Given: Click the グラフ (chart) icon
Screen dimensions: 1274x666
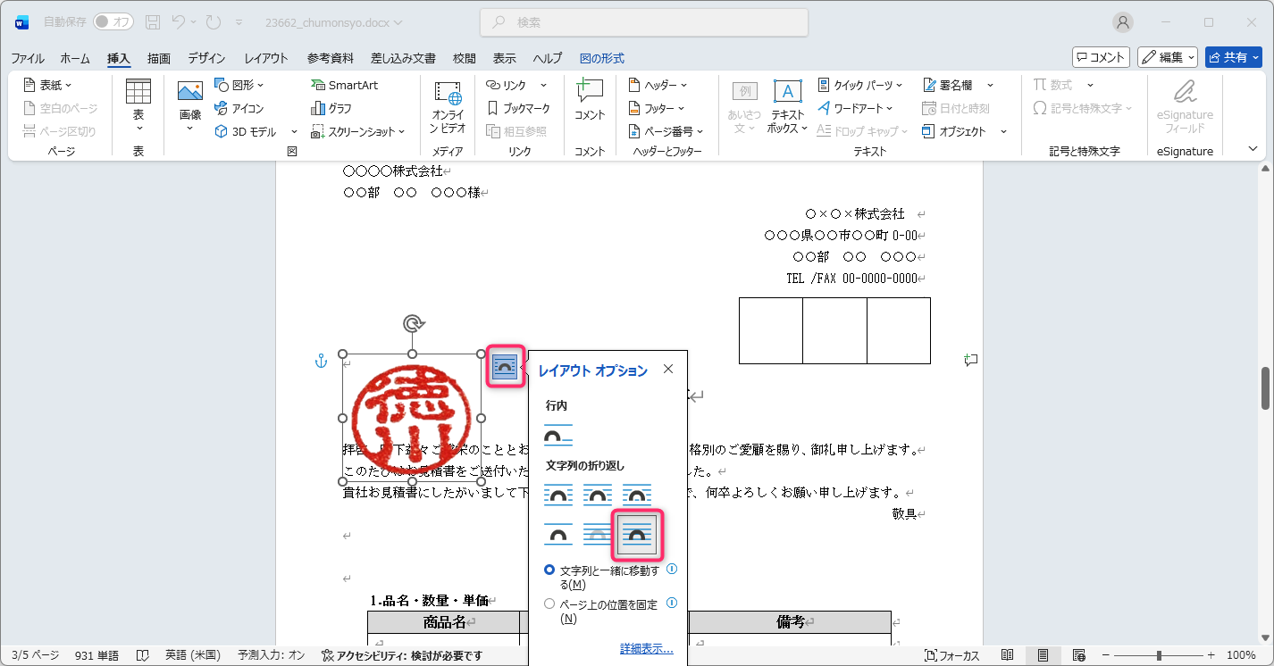Looking at the screenshot, I should (x=331, y=108).
